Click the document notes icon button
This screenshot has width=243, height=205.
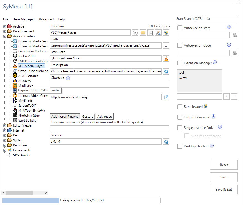click(x=151, y=32)
